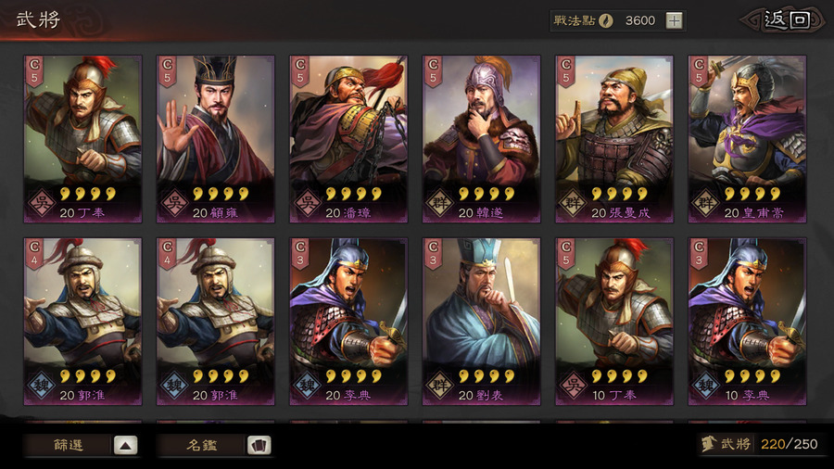The height and width of the screenshot is (469, 834).
Task: Select the level 20 李典 card
Action: point(348,322)
